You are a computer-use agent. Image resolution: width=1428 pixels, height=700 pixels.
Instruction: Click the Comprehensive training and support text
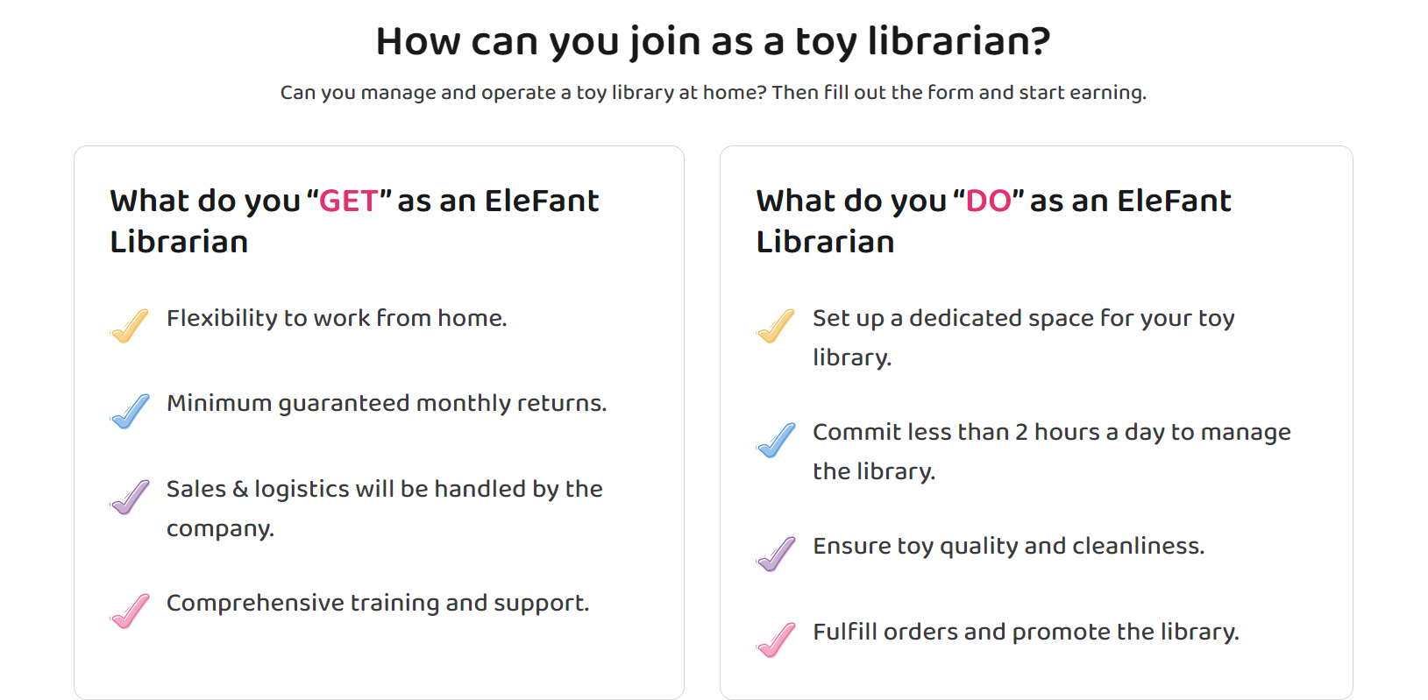click(378, 603)
